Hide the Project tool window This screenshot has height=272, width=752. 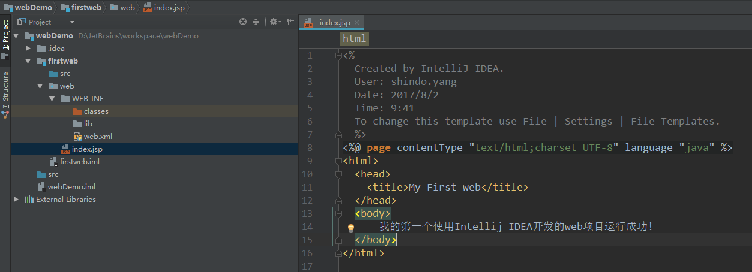tap(290, 22)
